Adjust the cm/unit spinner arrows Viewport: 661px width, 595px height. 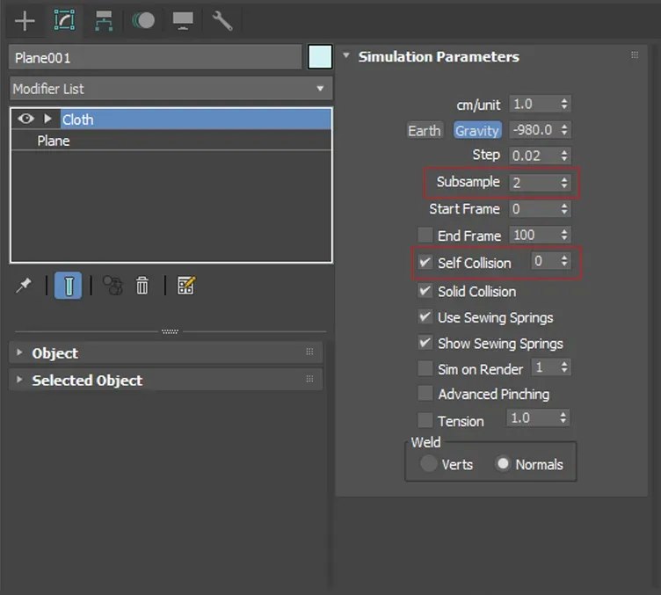564,104
